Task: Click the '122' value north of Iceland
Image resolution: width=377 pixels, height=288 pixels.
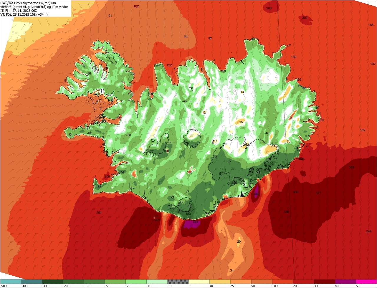Action: (169, 65)
